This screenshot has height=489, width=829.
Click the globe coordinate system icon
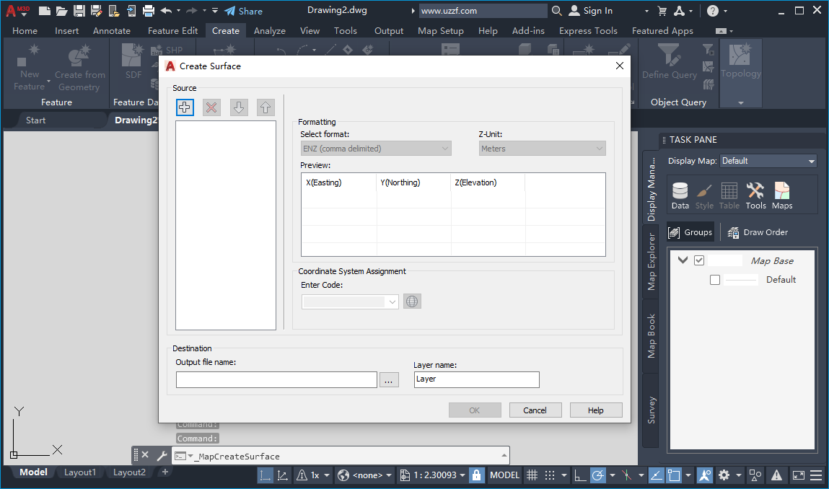(x=412, y=301)
